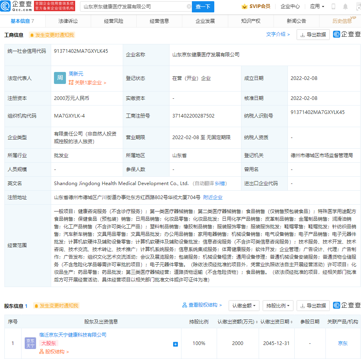The width and height of the screenshot is (361, 359).
Task: Click the blue plus icon beside shareholder name
Action: coord(175,344)
